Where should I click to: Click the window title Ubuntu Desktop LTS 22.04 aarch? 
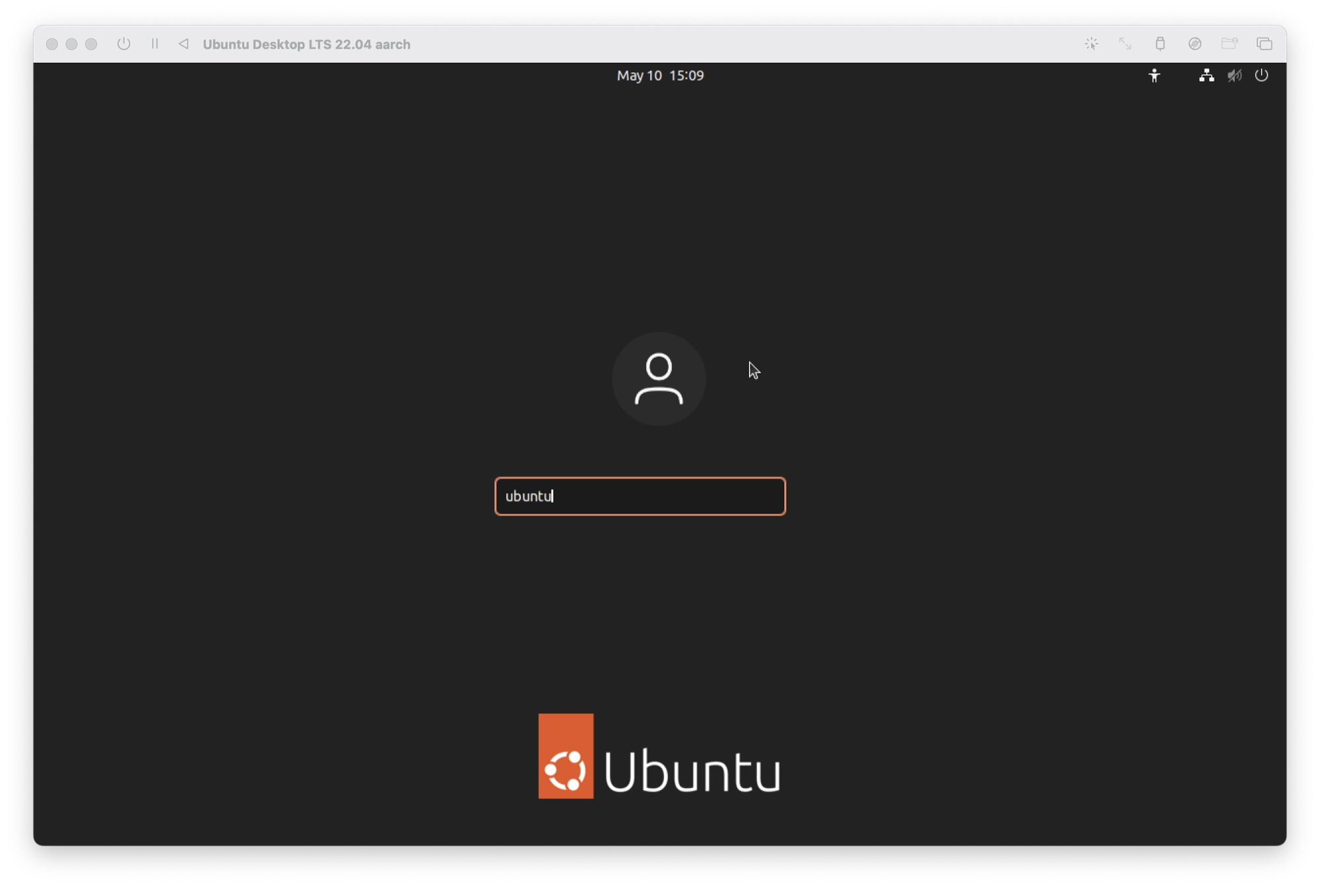coord(306,44)
